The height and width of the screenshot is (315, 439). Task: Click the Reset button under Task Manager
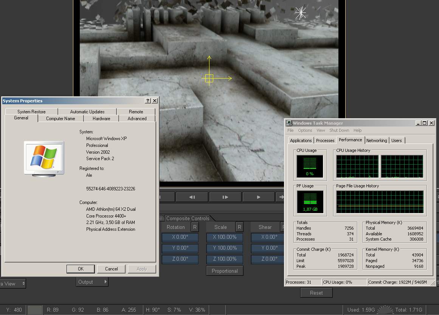(316, 293)
